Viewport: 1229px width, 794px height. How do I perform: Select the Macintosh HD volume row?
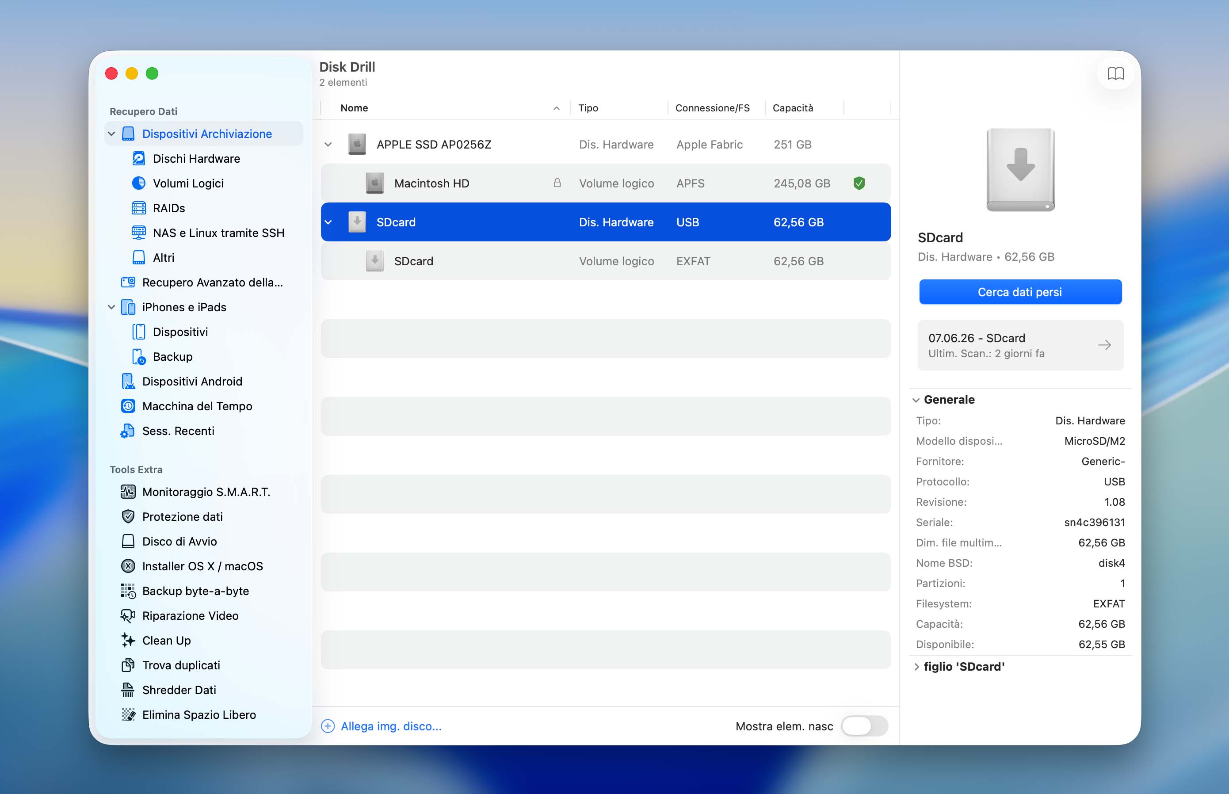point(606,183)
